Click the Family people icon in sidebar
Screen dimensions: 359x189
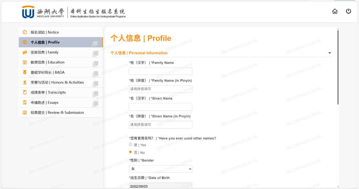click(x=25, y=52)
